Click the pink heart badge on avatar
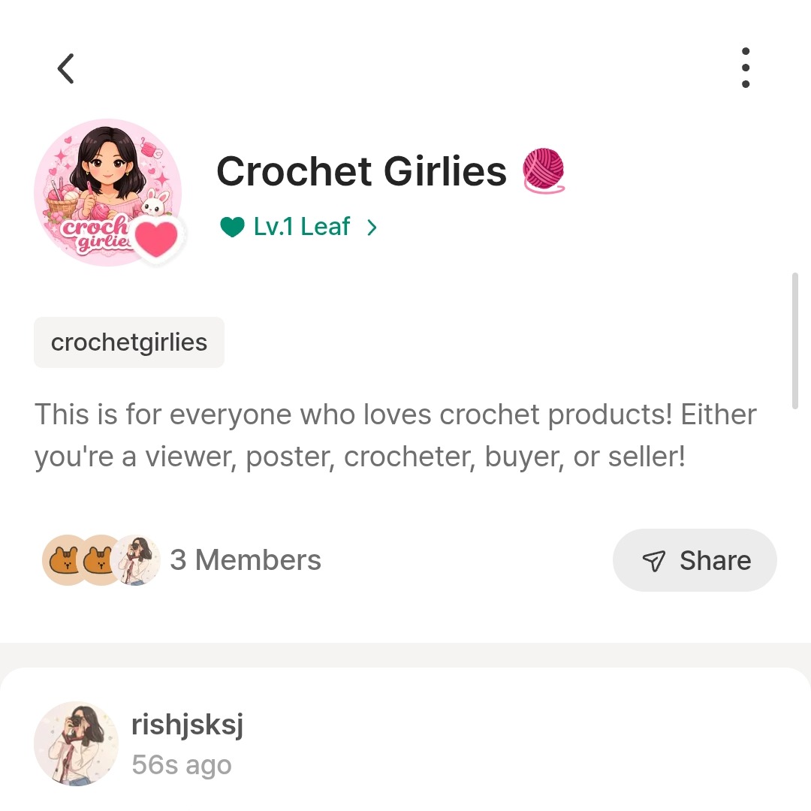 click(x=157, y=238)
